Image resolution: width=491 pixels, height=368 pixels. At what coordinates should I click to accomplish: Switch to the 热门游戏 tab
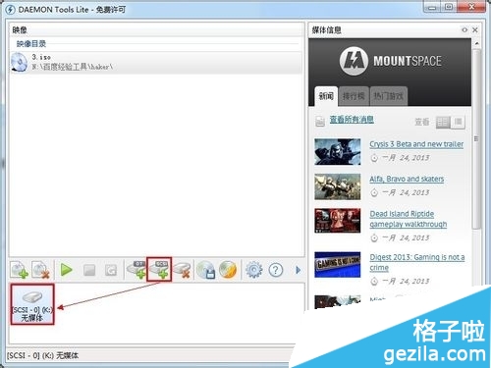(389, 96)
